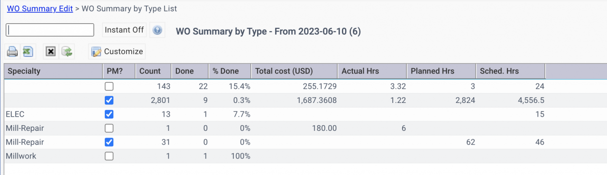Select the ELEC row
607x175 pixels.
coord(303,114)
